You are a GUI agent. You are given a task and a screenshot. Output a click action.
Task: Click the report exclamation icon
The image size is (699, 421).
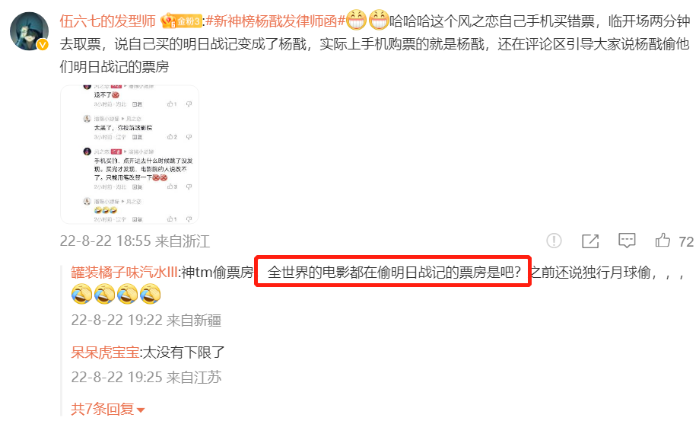pyautogui.click(x=554, y=241)
